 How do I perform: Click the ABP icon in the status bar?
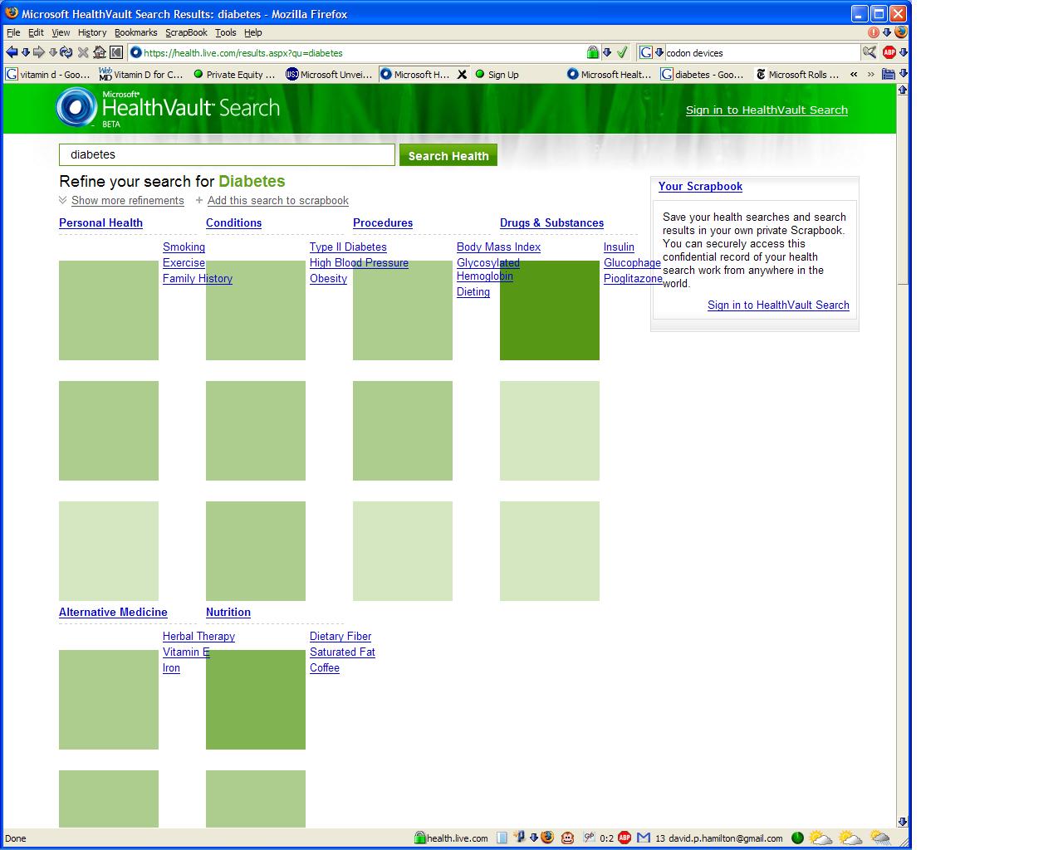coord(625,838)
